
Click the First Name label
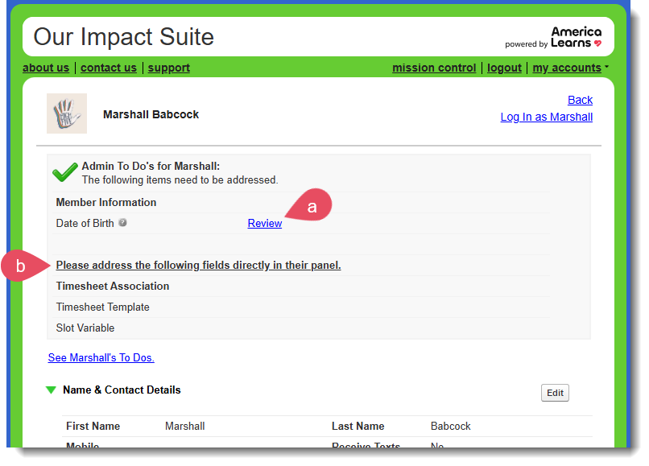point(93,427)
